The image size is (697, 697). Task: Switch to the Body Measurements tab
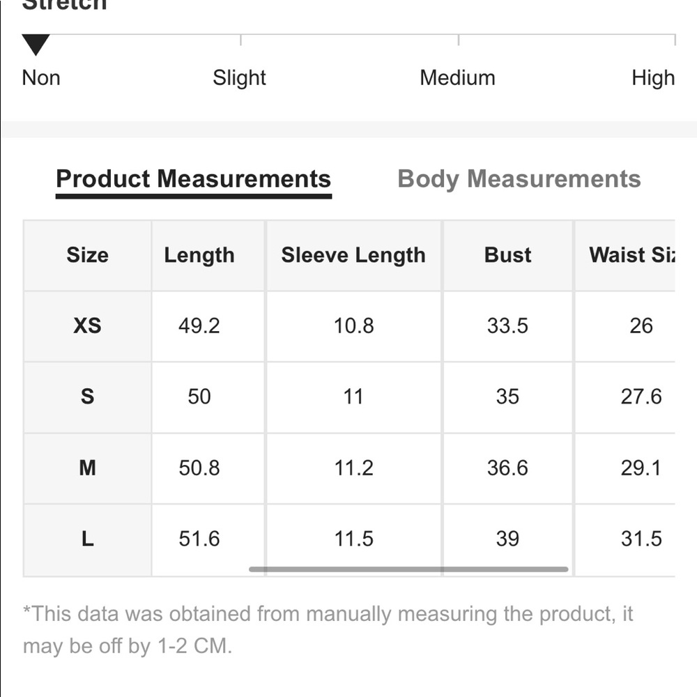[x=519, y=179]
